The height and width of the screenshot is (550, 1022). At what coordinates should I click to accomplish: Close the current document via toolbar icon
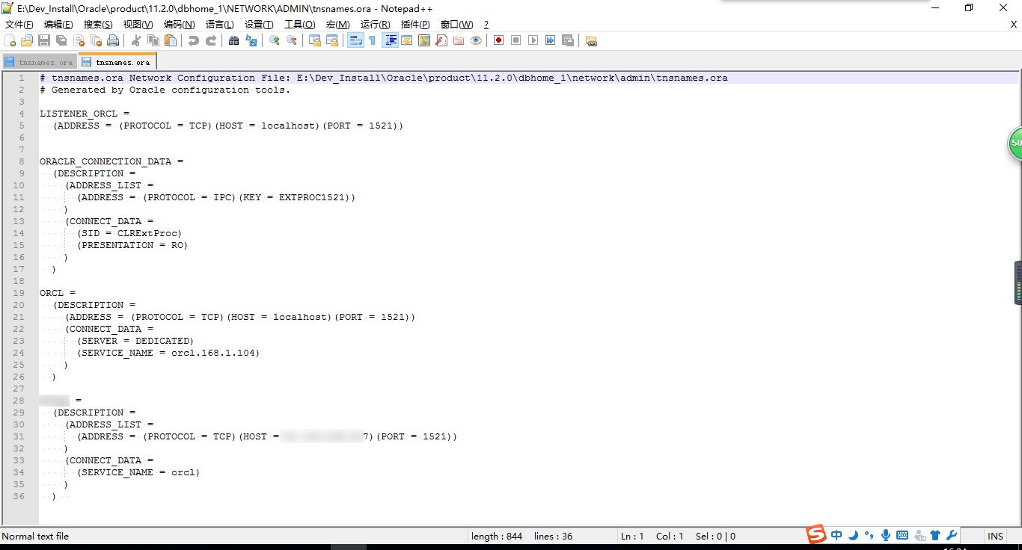tap(79, 40)
